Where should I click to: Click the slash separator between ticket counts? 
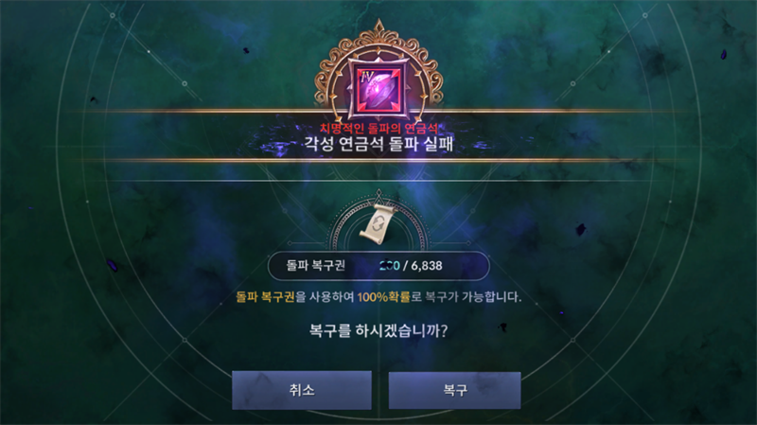click(x=406, y=266)
